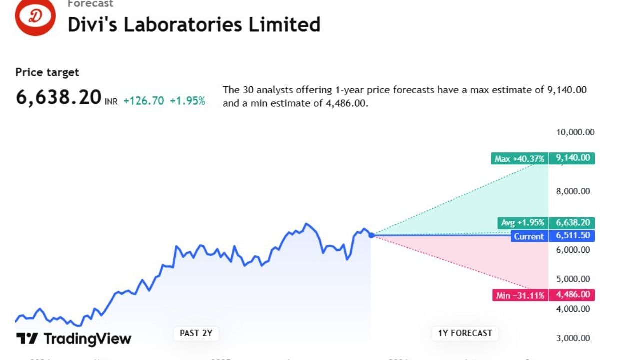
Task: Click the Avg +1.95% green tag
Action: (x=523, y=223)
